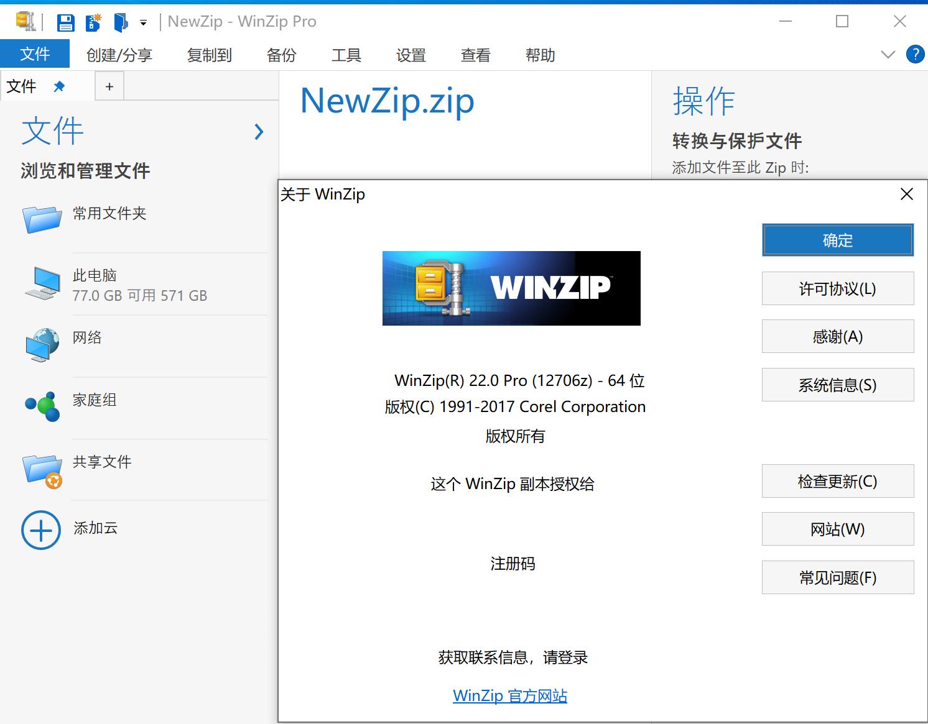Click the 版权(C) 1991-2017 Corel Corporation text

point(515,406)
